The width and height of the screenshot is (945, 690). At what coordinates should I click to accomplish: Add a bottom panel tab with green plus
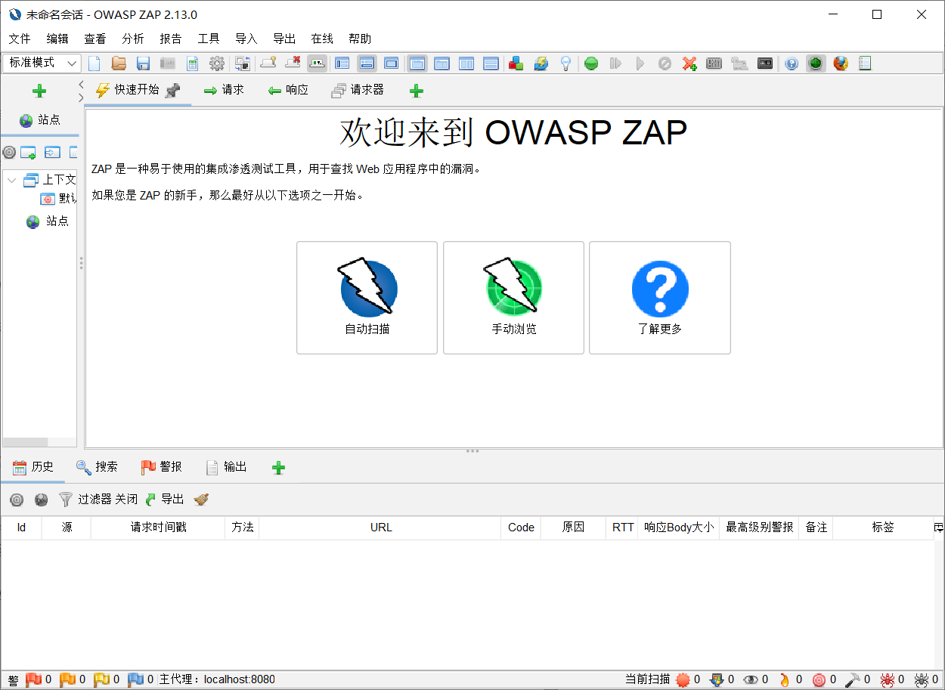278,468
